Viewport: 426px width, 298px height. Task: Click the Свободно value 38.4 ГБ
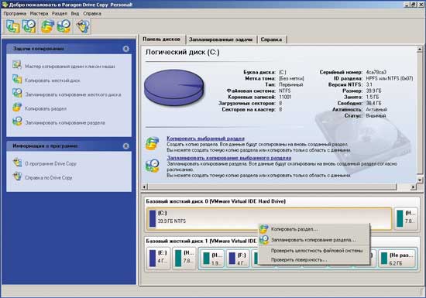(x=373, y=104)
